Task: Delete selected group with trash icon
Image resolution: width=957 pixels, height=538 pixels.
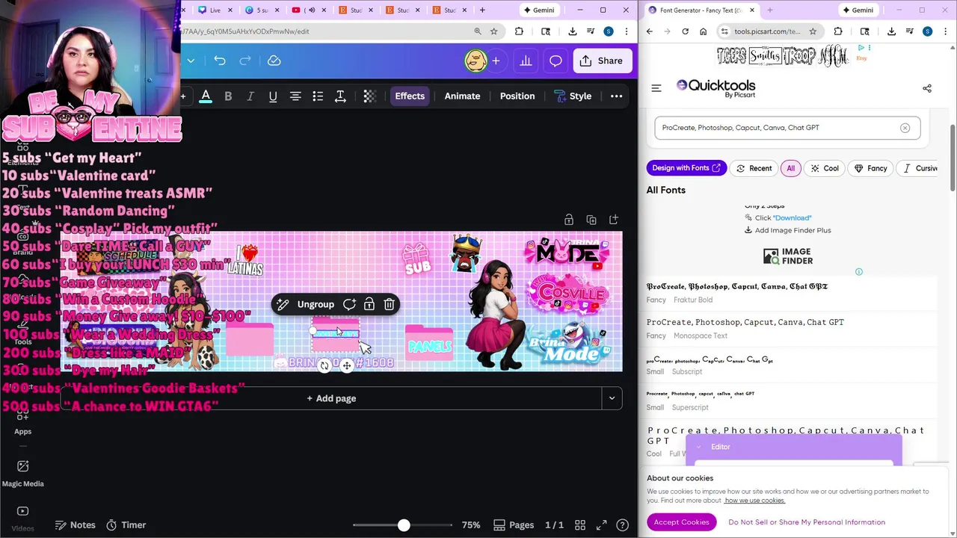Action: coord(390,304)
